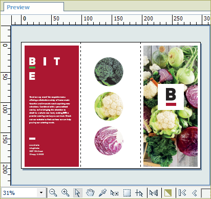Toggle the olive diagonal swatch button
The width and height of the screenshot is (211, 199).
[x=168, y=193]
